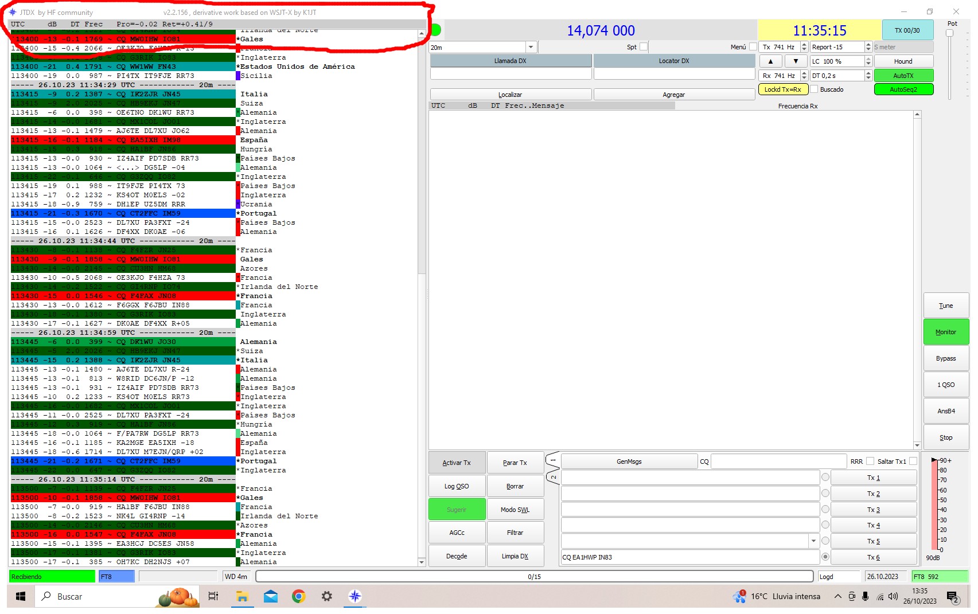Open File Explorer from the taskbar

tap(242, 597)
